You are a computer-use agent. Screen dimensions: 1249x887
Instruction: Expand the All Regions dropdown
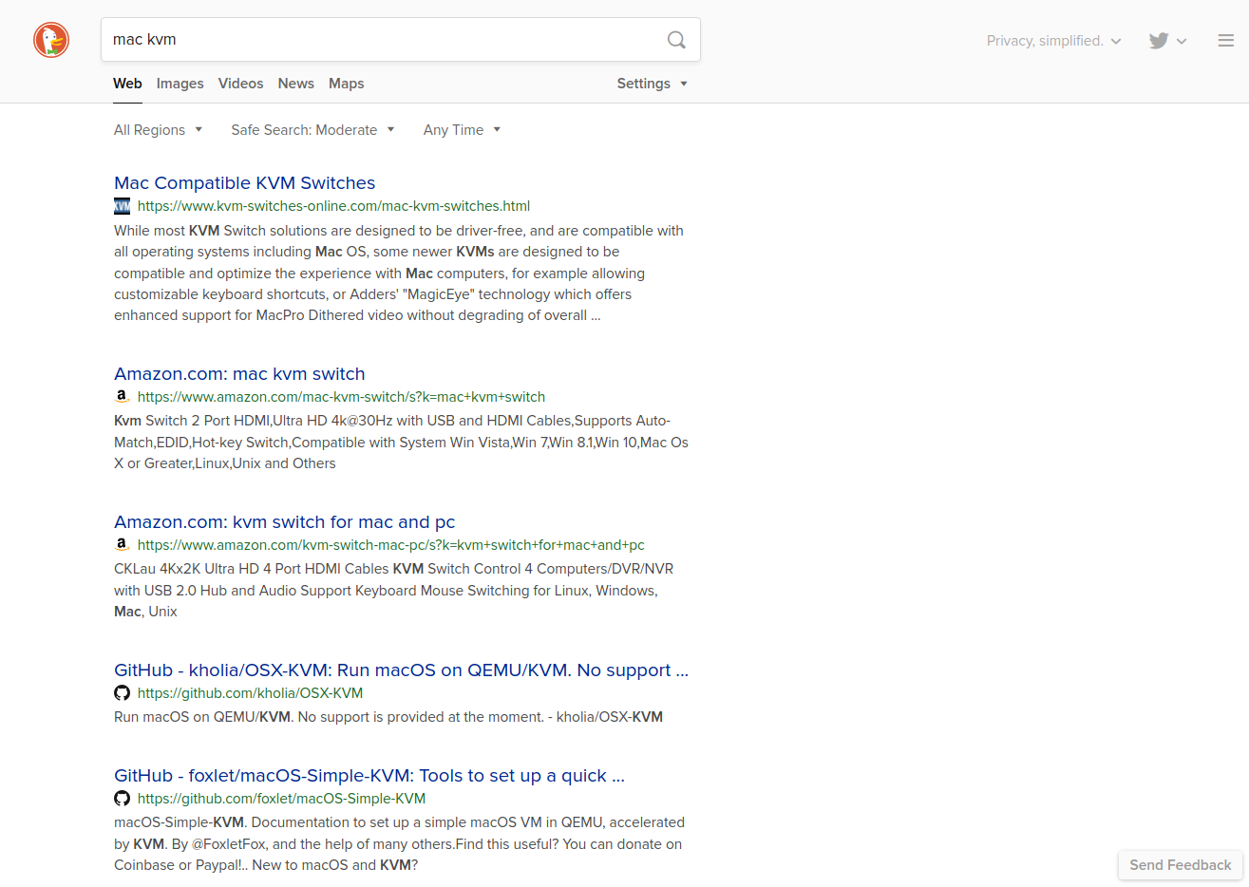159,130
